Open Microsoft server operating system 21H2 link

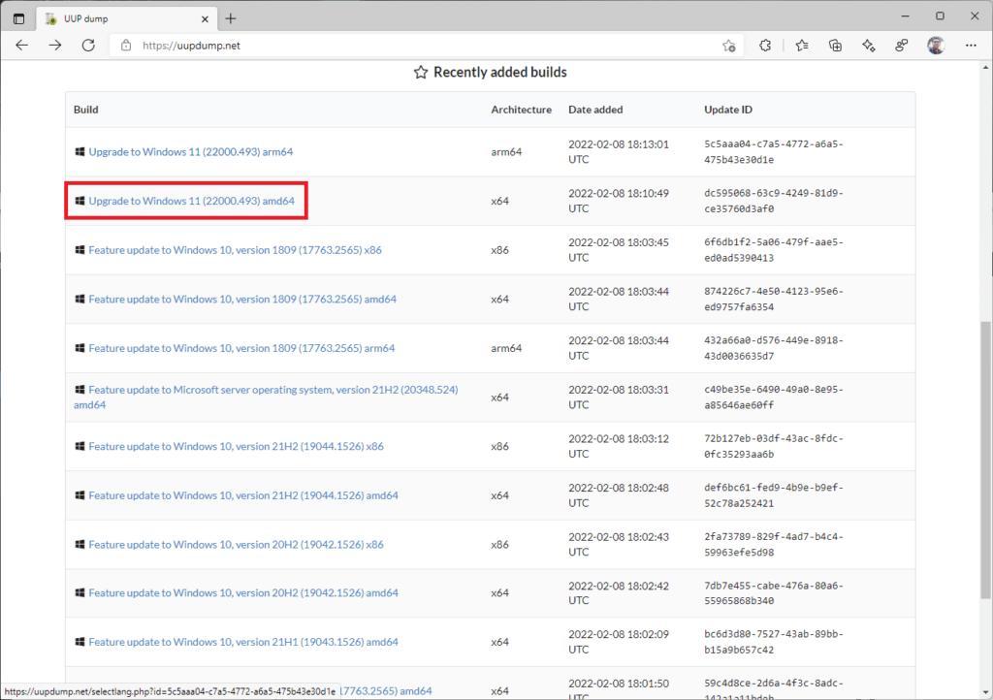pyautogui.click(x=272, y=390)
